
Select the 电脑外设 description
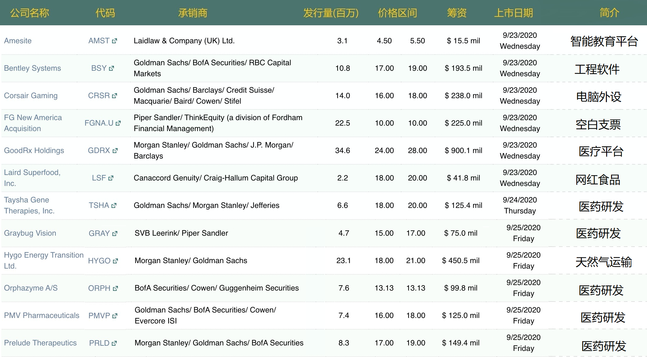coord(599,97)
